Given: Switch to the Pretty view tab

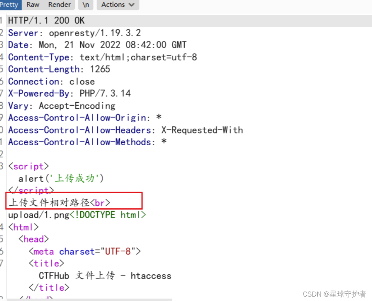Looking at the screenshot, I should pyautogui.click(x=10, y=4).
